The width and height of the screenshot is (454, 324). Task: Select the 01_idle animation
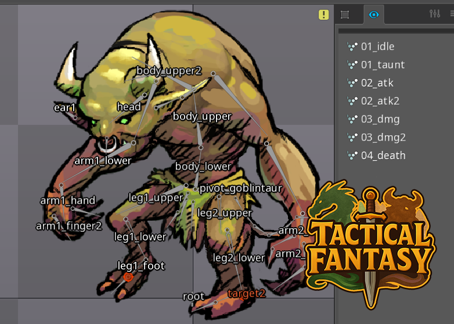point(377,46)
